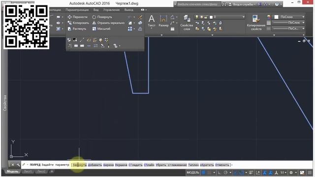Toggle layer freeze sun icon in layer dropdown
This screenshot has width=315, height=177.
click(x=201, y=17)
